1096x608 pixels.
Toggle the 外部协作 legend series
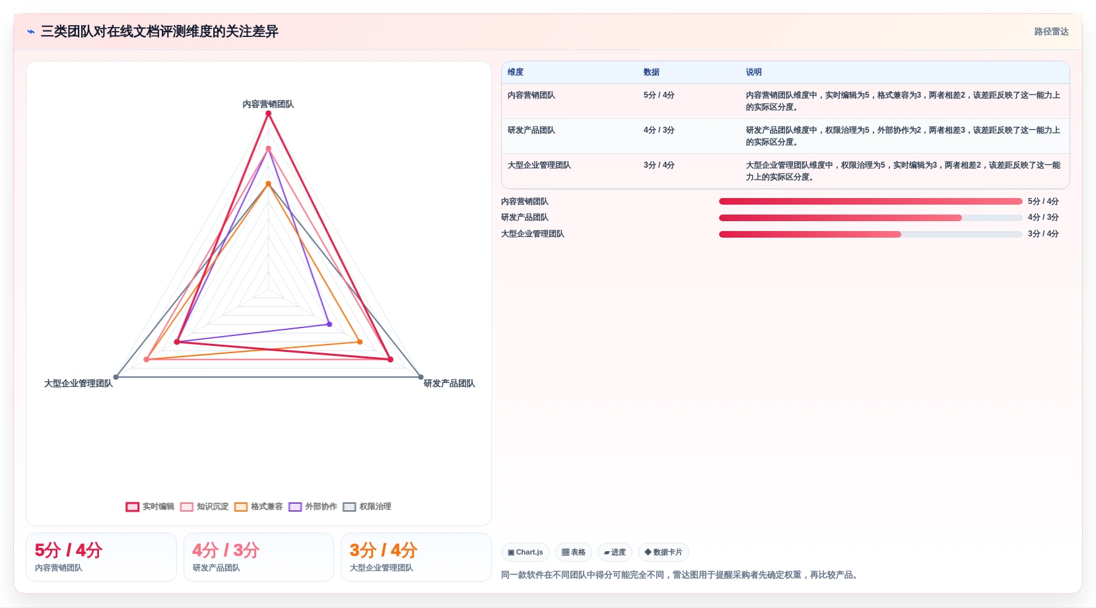(312, 507)
